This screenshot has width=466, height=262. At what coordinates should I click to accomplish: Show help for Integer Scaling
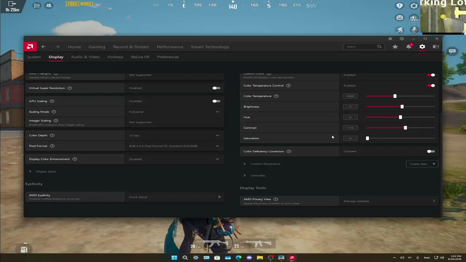click(x=56, y=120)
